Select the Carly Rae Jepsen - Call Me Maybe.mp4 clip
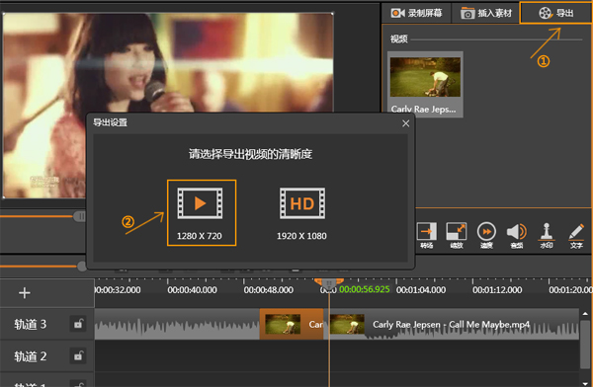The width and height of the screenshot is (593, 387). pyautogui.click(x=454, y=324)
